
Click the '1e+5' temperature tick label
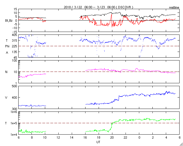click(14, 123)
